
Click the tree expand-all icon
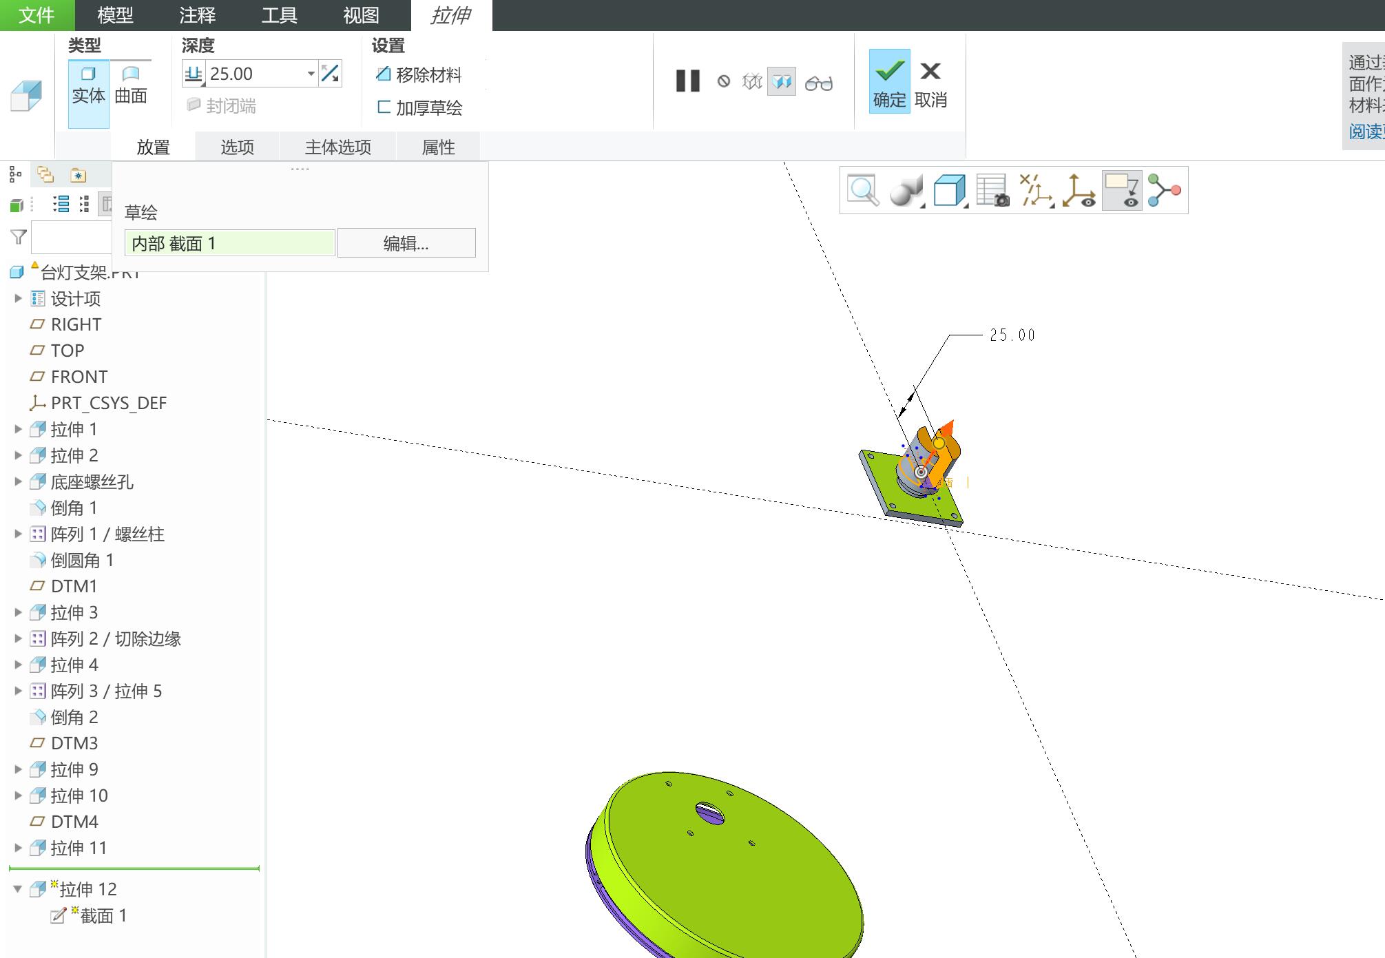(x=85, y=204)
